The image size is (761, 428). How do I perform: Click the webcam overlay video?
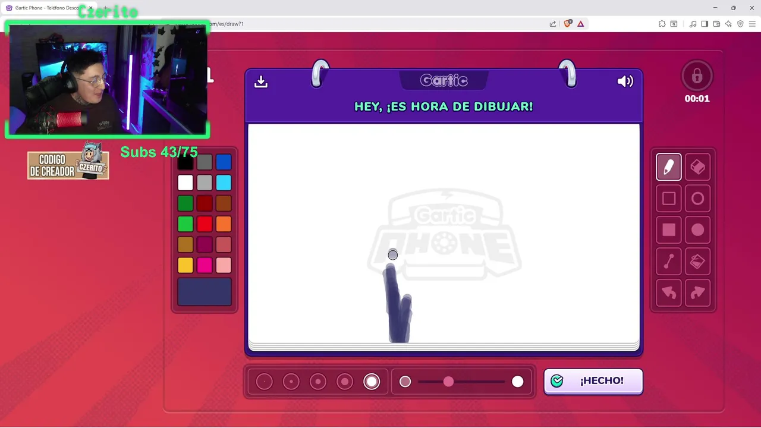coord(108,80)
